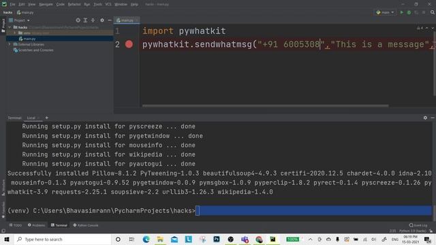
Task: Open the VCS menu
Action: [108, 4]
